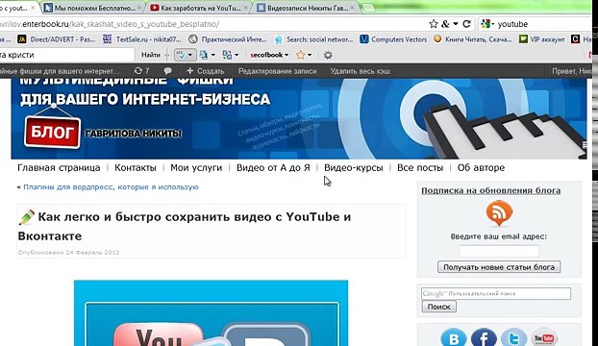
Task: Click post title 'Как легко и быстро сохранить видео'
Action: [x=185, y=227]
